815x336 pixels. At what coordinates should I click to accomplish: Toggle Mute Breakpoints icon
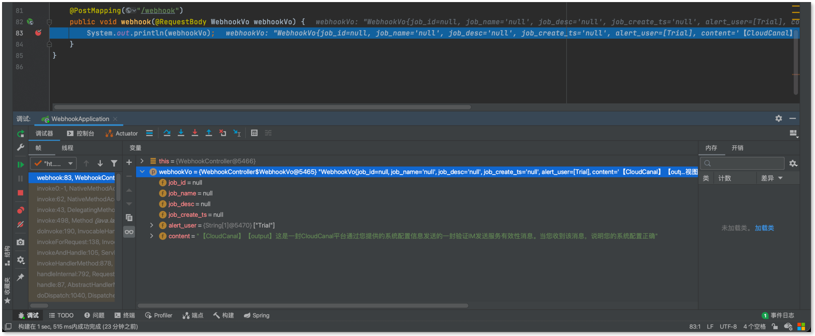[x=21, y=224]
